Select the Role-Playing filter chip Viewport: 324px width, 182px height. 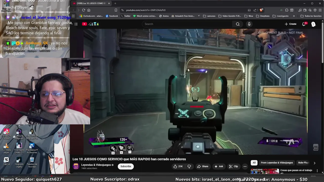pos(303,163)
